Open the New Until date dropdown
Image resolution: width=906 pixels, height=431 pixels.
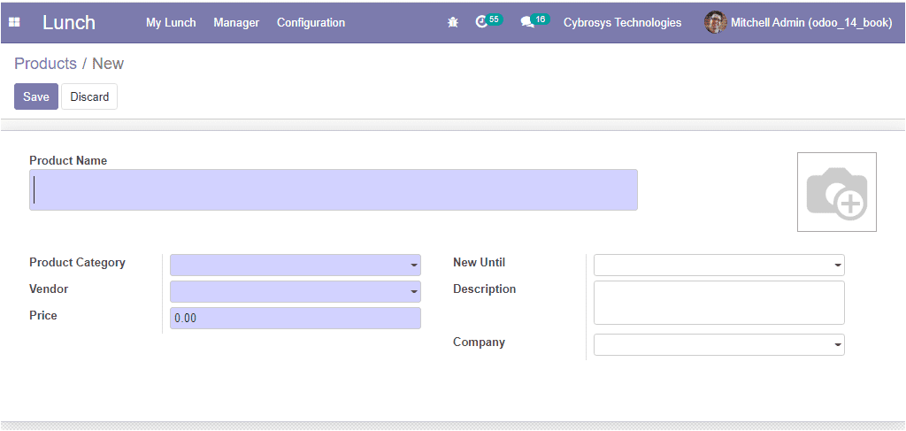pos(718,266)
